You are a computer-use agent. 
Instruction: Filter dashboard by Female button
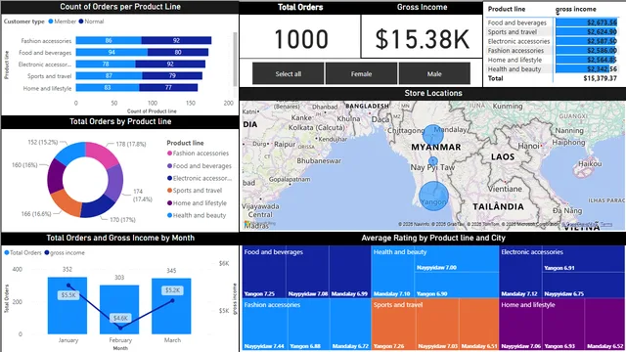coord(361,74)
